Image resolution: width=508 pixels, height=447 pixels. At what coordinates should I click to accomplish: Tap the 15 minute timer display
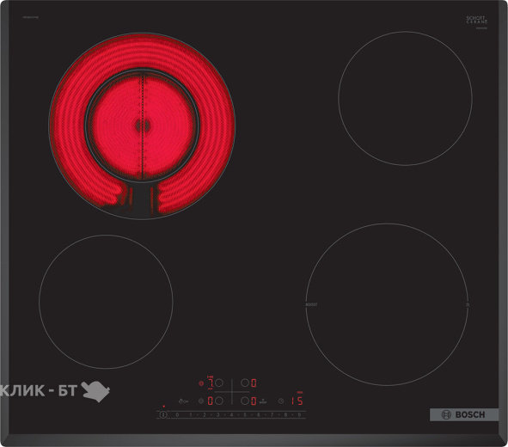point(297,401)
